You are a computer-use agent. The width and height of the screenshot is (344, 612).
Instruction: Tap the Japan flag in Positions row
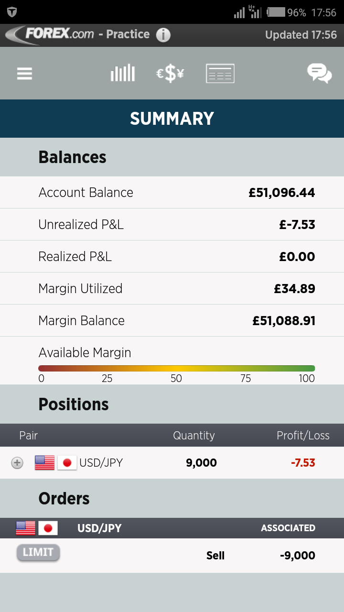coord(67,463)
